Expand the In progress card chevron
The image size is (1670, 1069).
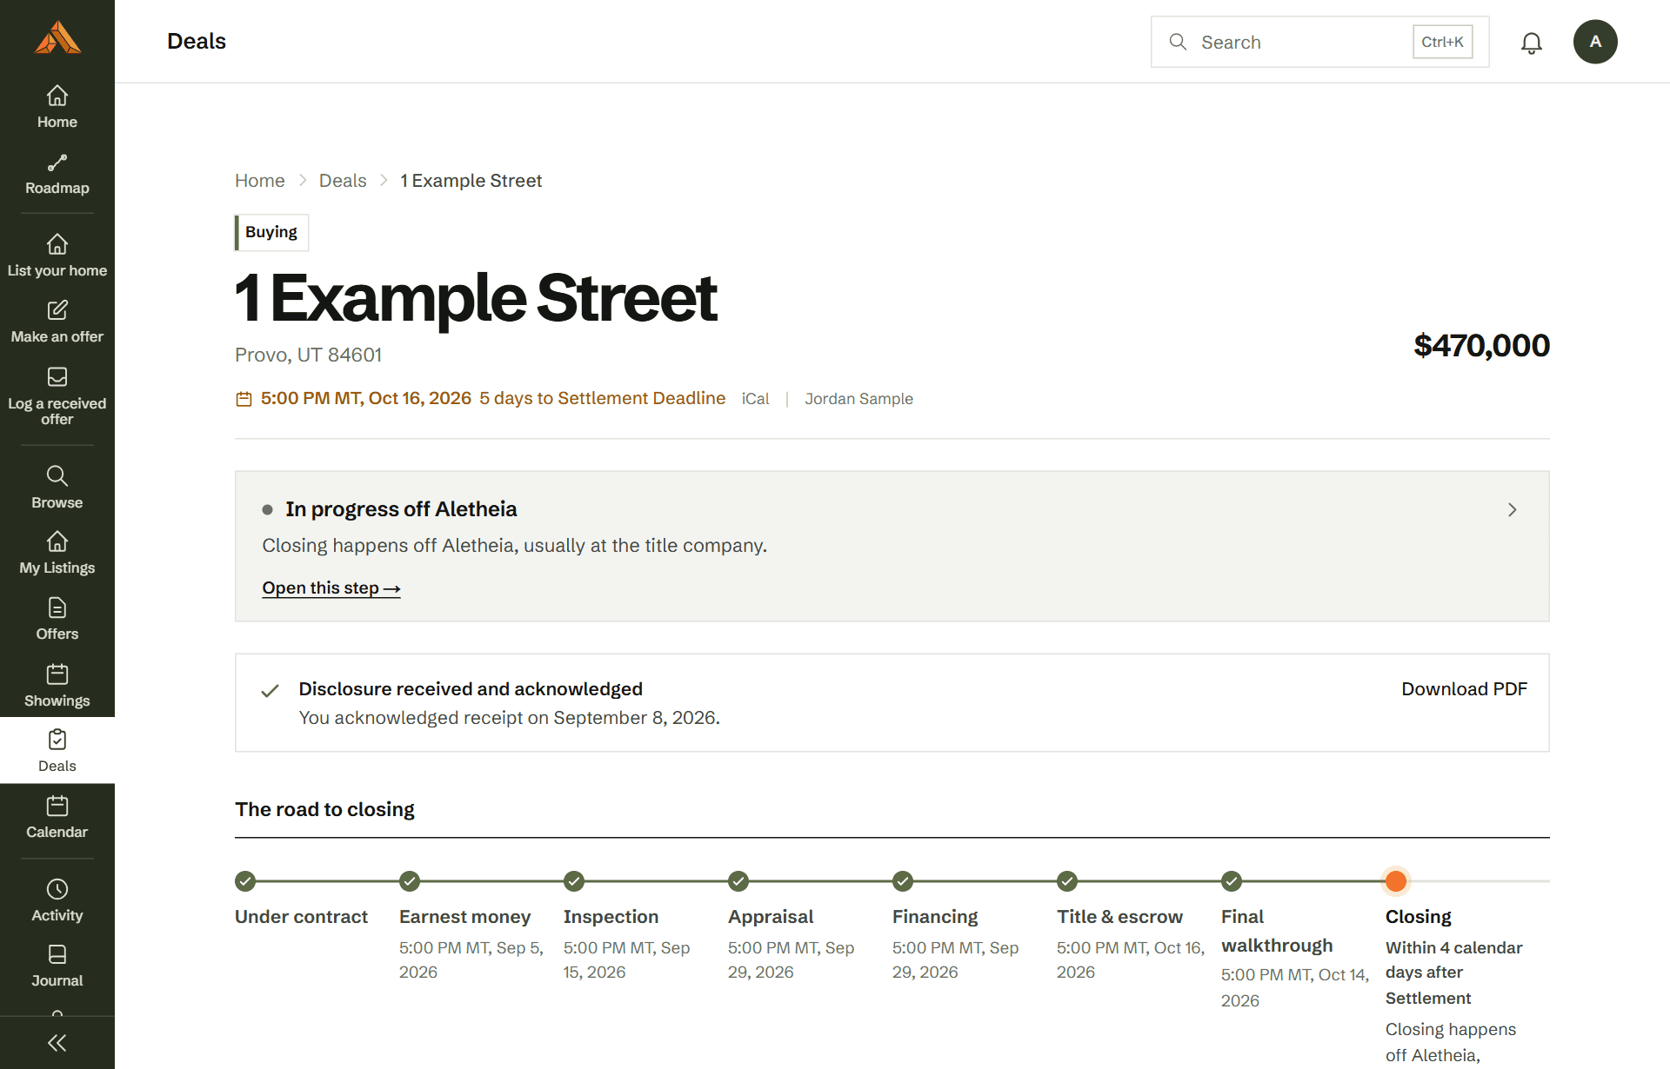click(x=1513, y=510)
